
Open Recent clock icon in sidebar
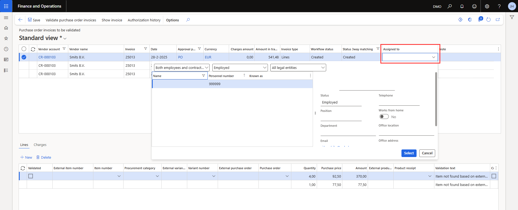[x=6, y=49]
